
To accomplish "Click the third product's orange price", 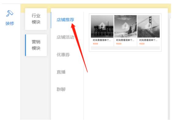I will tap(142, 44).
